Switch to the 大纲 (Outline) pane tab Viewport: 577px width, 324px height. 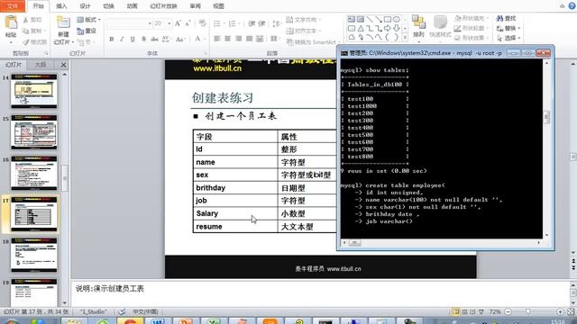tap(40, 65)
